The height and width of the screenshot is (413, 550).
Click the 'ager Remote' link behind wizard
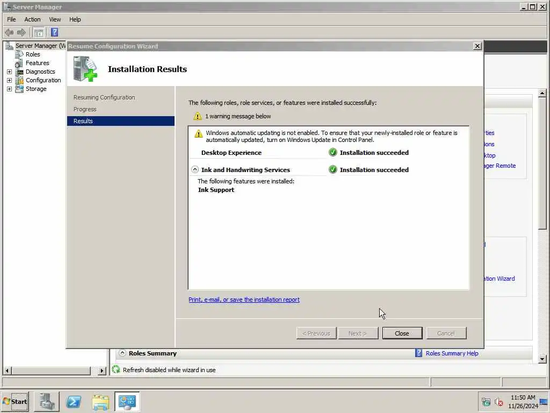tap(500, 166)
